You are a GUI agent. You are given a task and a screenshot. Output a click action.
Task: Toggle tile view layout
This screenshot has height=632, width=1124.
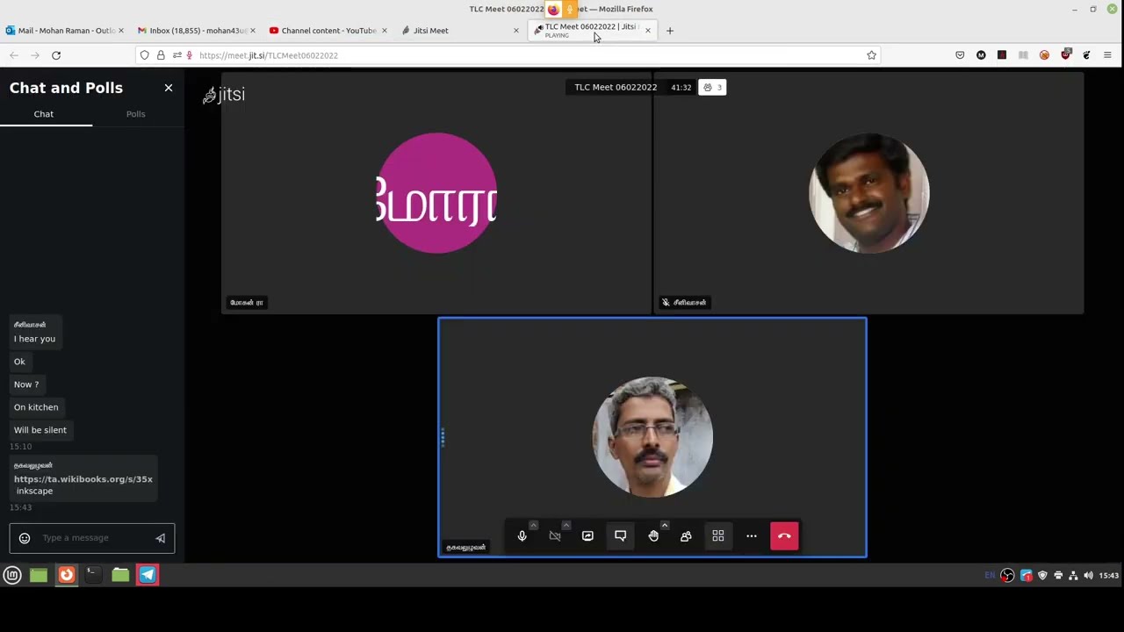tap(718, 536)
